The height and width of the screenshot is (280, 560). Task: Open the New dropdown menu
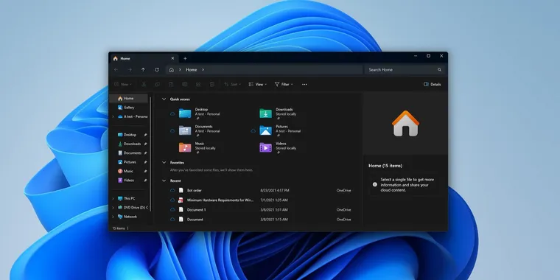pos(123,84)
